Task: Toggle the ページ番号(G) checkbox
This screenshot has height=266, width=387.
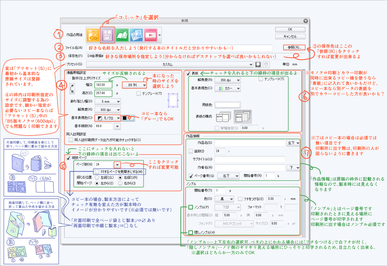Action: tap(191, 176)
